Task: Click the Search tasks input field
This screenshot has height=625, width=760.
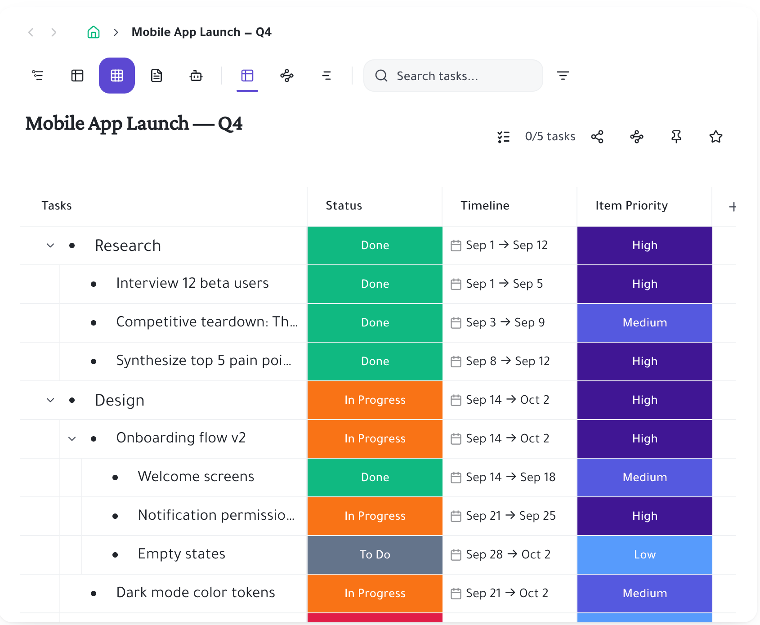Action: (x=453, y=76)
